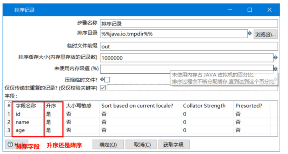
Task: Uncheck 仅仅传递非重复的记录 checkbox
Action: click(x=103, y=88)
